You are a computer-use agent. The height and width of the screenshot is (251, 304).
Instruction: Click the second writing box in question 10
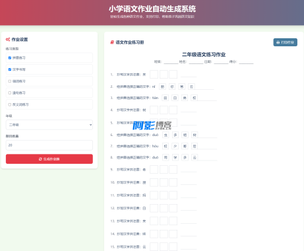click(164, 182)
